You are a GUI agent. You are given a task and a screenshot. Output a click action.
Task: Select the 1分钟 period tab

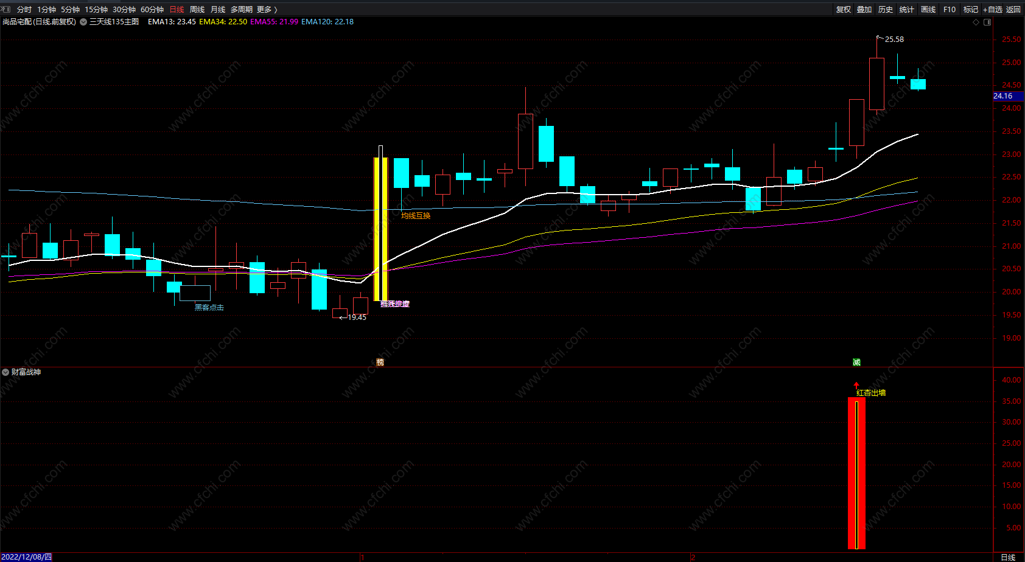pyautogui.click(x=46, y=9)
